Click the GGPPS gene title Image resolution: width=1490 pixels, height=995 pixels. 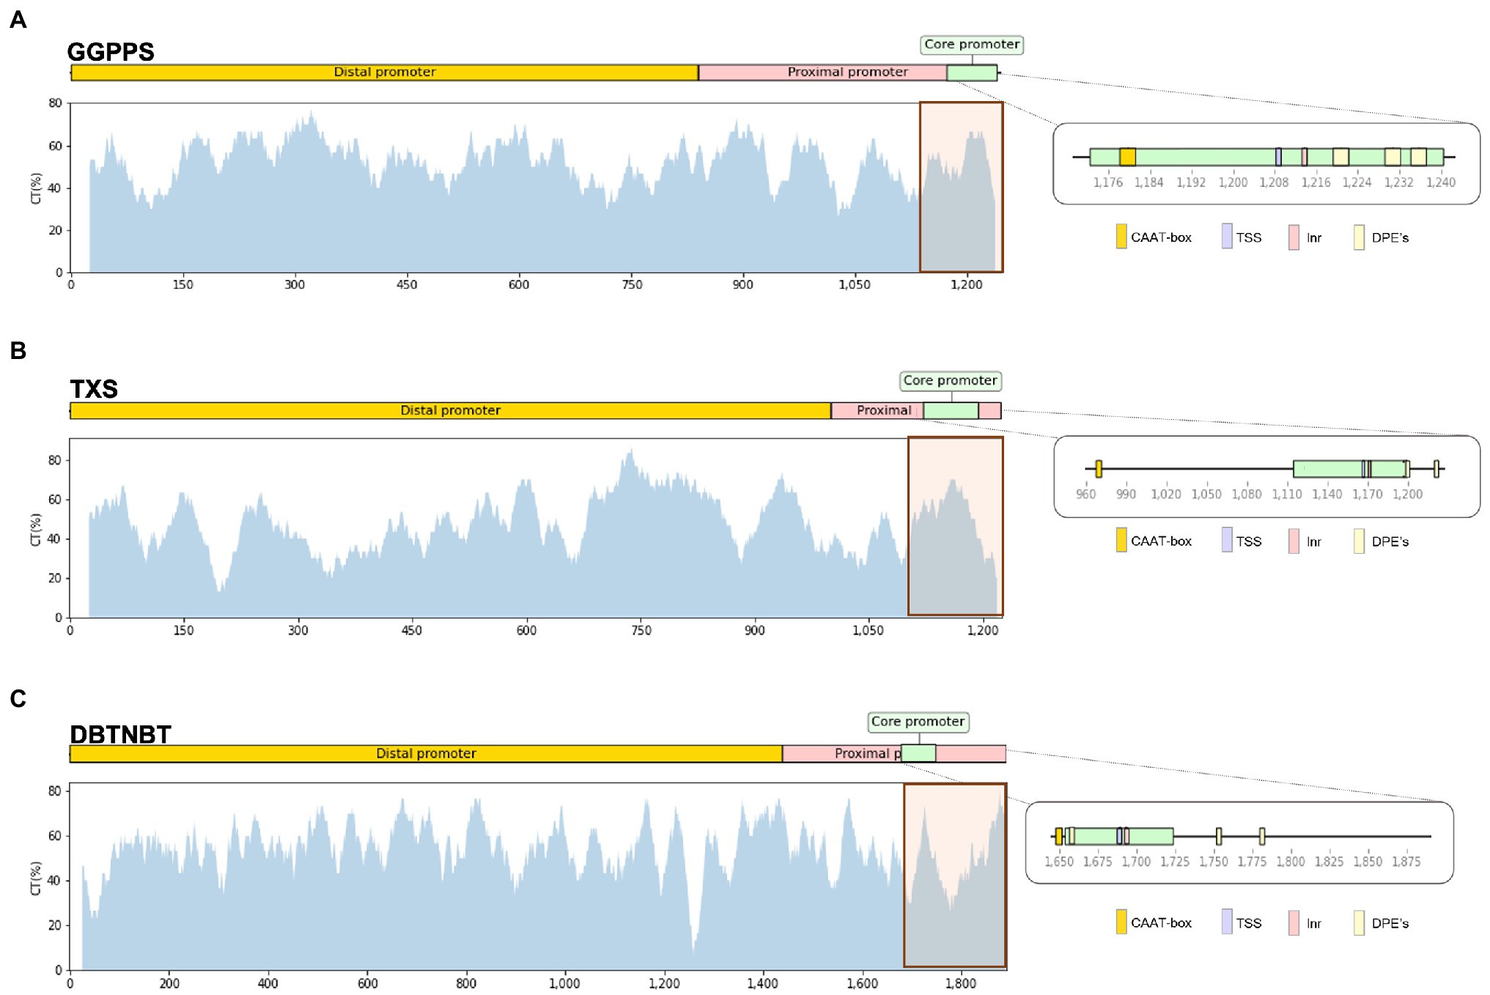pos(111,52)
